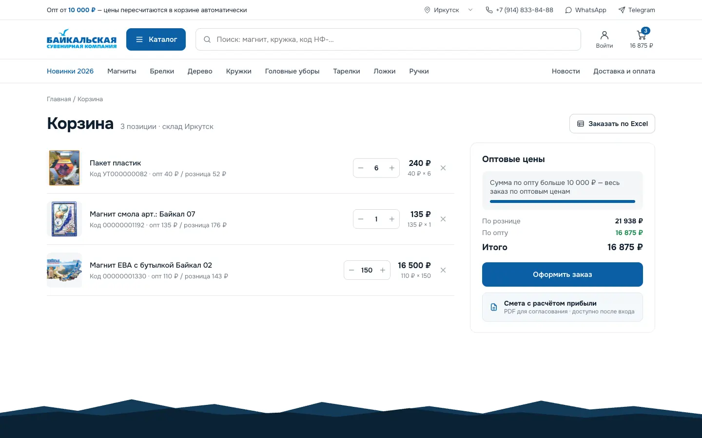
Task: Open Доставка и оплата page
Action: click(624, 71)
